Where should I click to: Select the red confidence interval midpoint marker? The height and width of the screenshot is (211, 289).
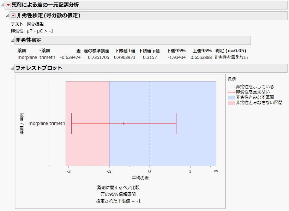[x=123, y=123]
